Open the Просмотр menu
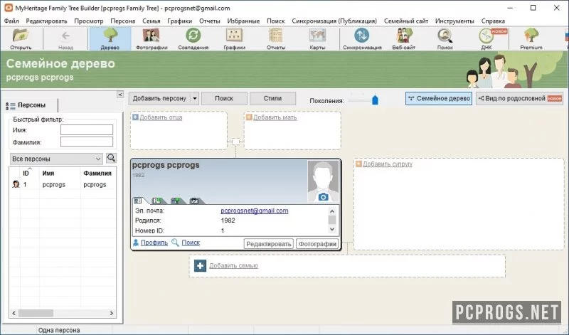Image resolution: width=569 pixels, height=335 pixels. [x=89, y=21]
